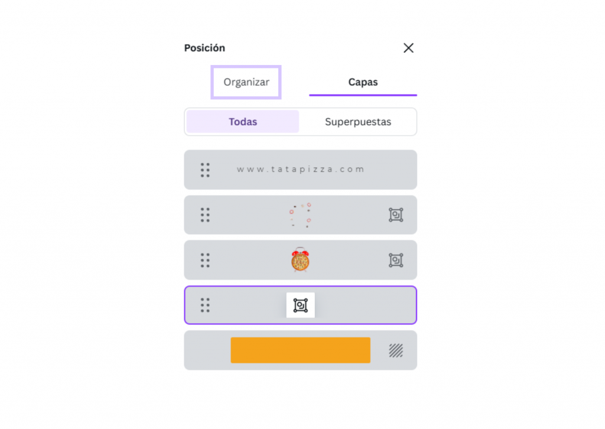This screenshot has height=429, width=605.
Task: Click the orange background color swatch
Action: [301, 350]
